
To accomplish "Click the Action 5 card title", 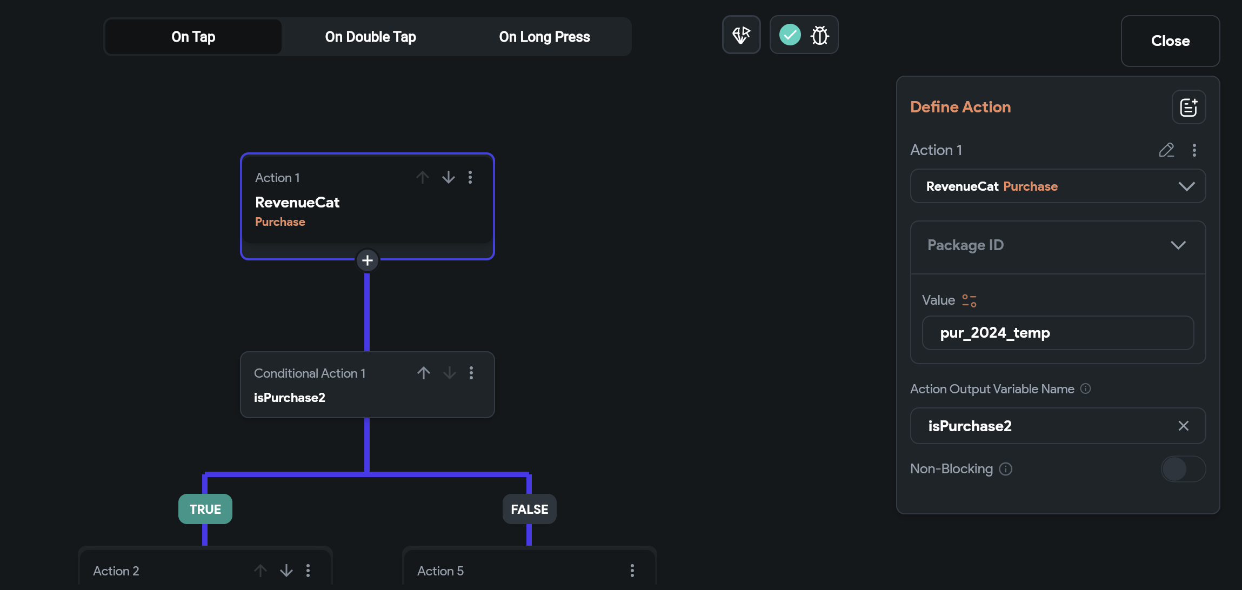I will [440, 571].
